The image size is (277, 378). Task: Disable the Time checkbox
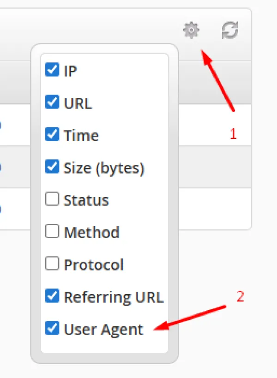pos(52,135)
